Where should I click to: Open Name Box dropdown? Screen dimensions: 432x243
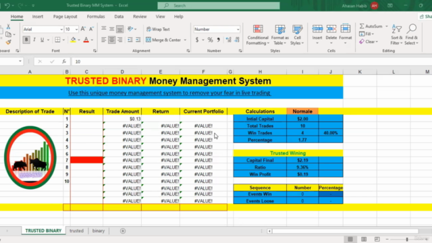click(x=20, y=61)
